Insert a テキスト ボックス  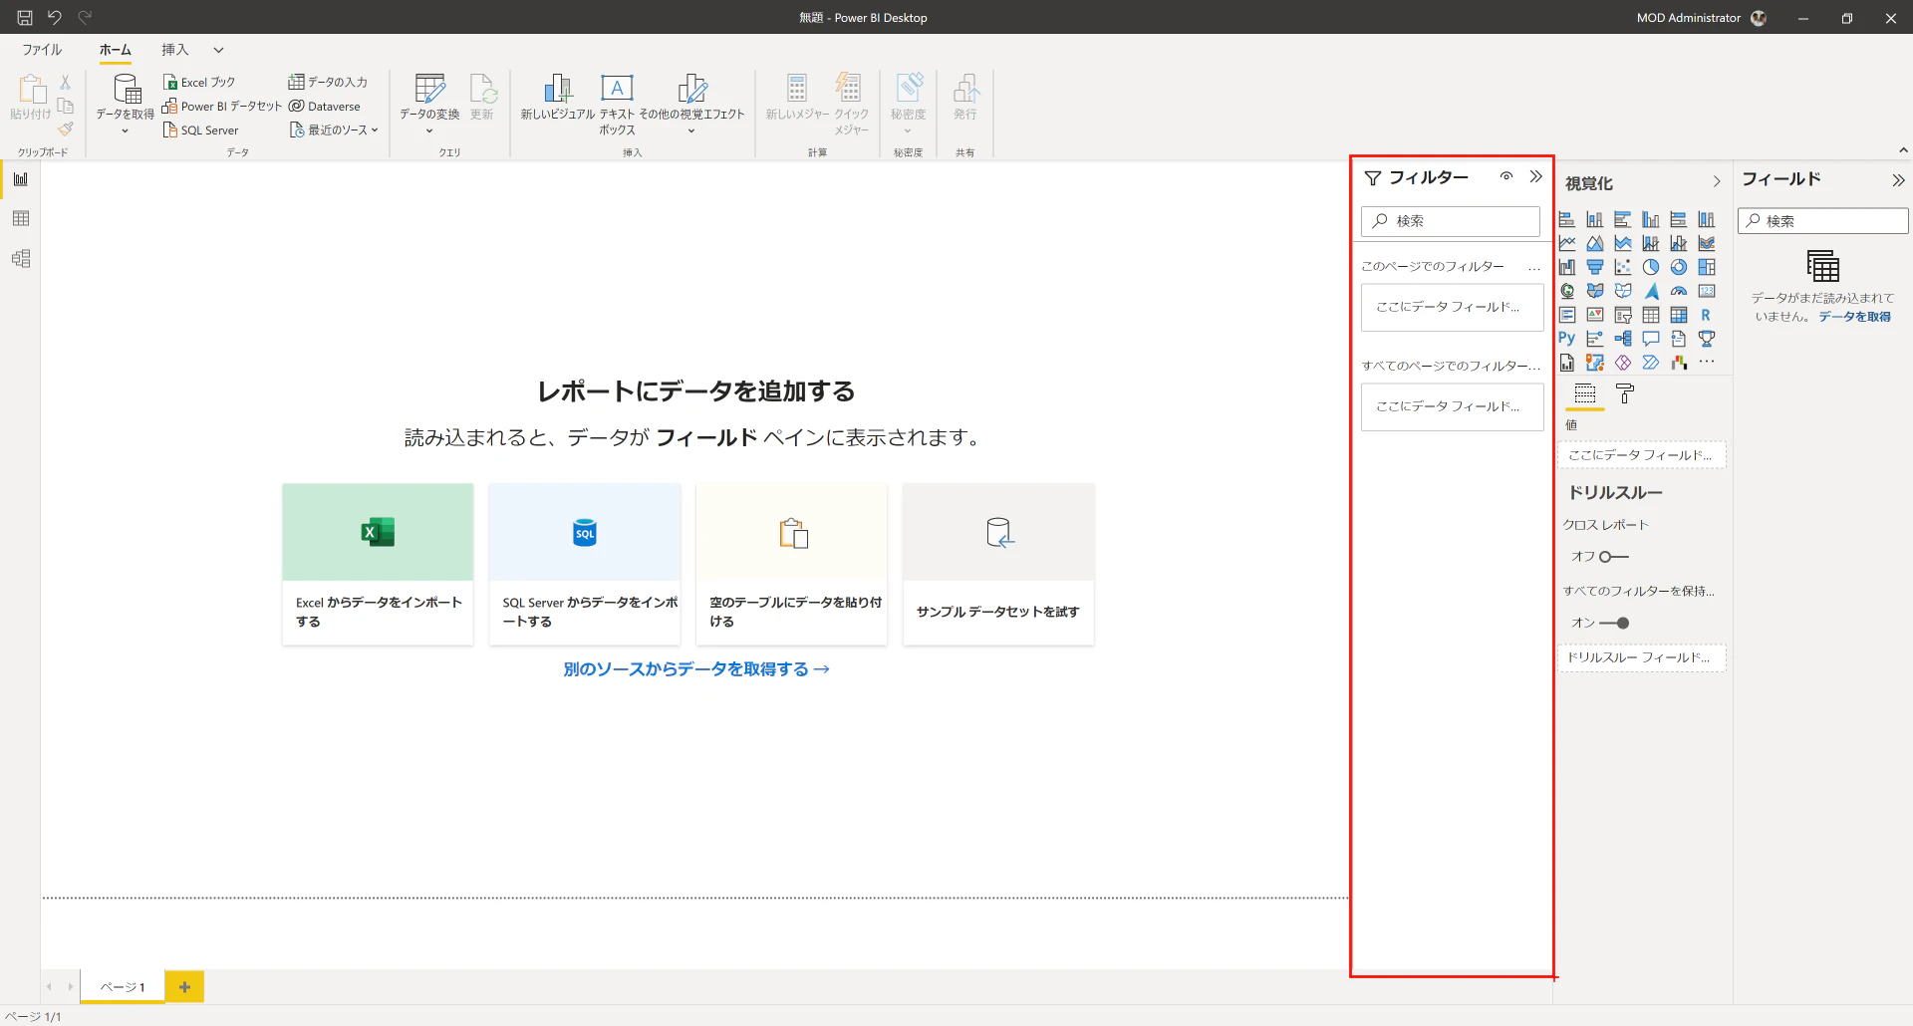(x=617, y=105)
